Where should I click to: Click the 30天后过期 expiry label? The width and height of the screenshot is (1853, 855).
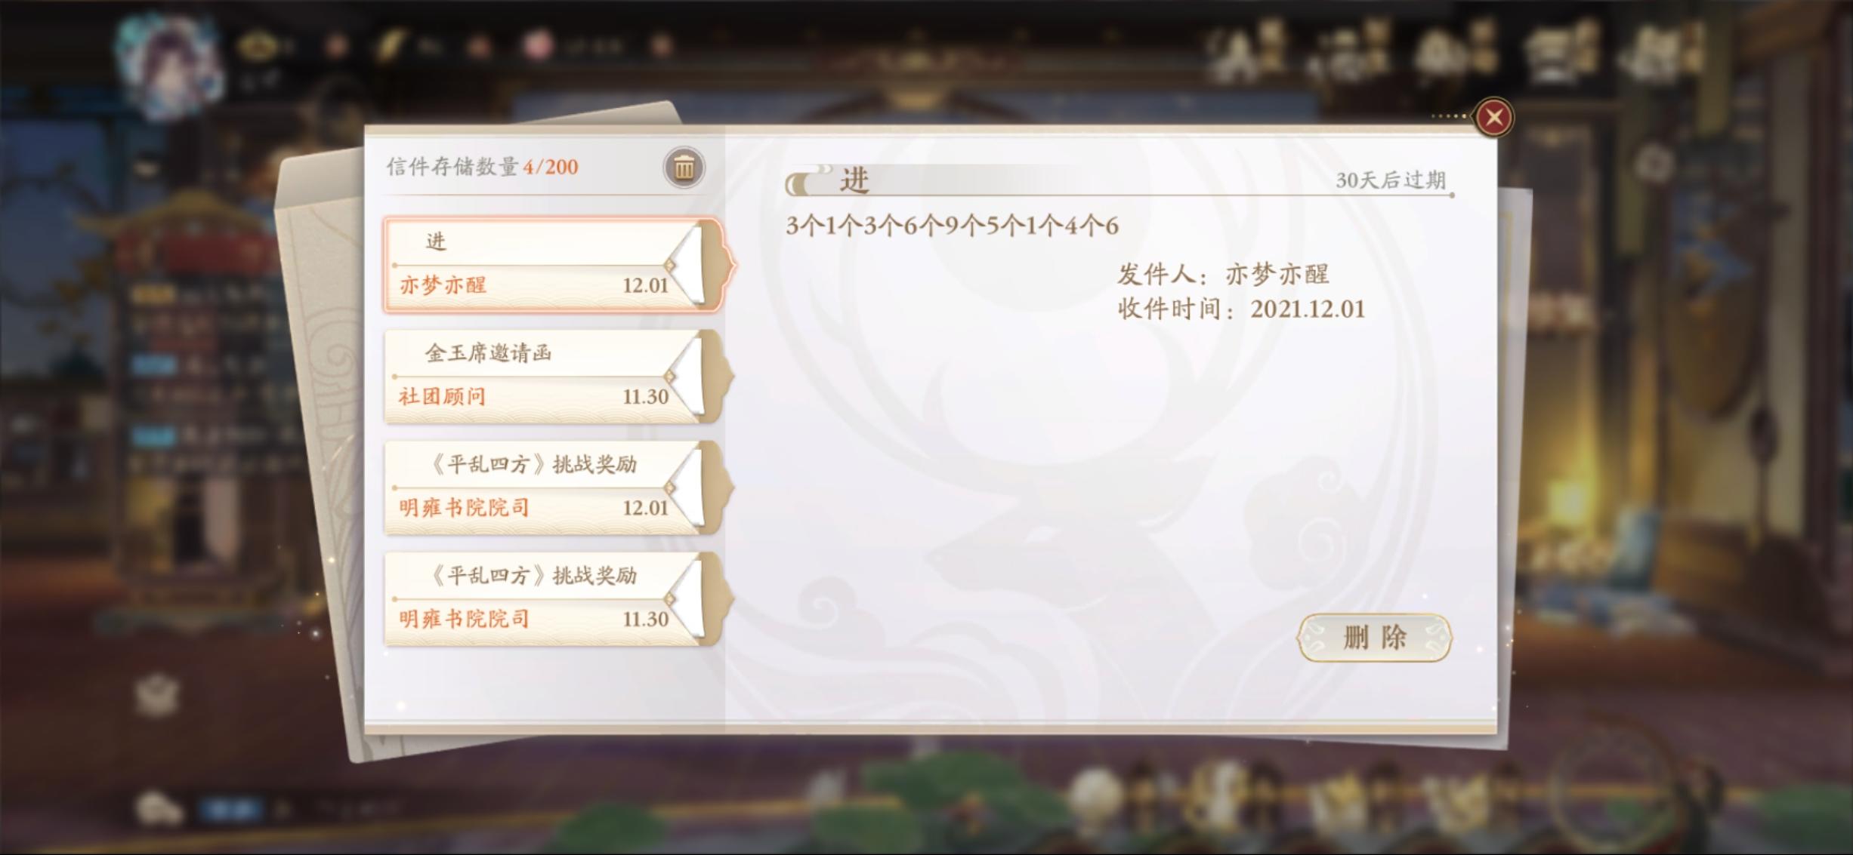(x=1390, y=180)
